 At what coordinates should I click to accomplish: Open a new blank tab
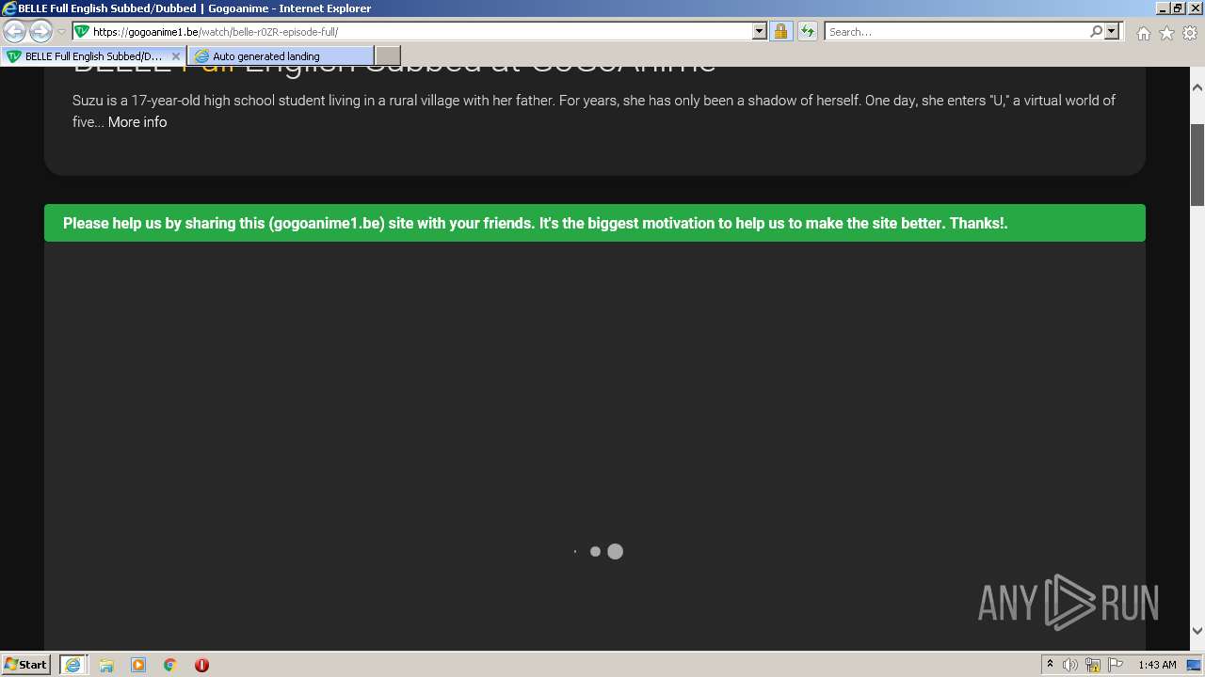click(x=387, y=56)
